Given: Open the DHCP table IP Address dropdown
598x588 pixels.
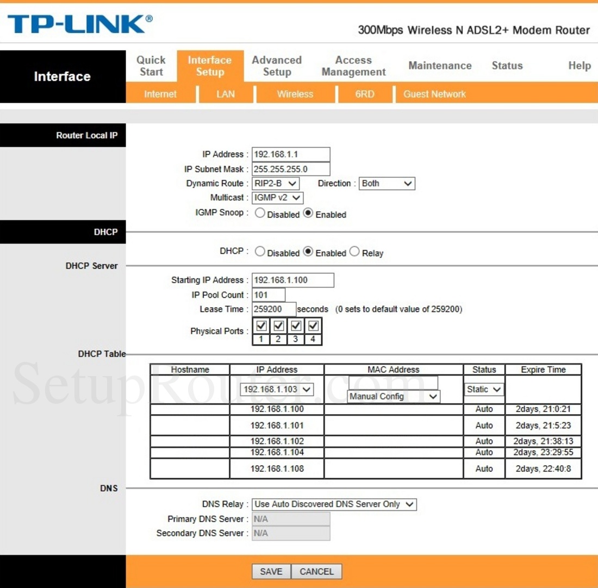Looking at the screenshot, I should 277,389.
